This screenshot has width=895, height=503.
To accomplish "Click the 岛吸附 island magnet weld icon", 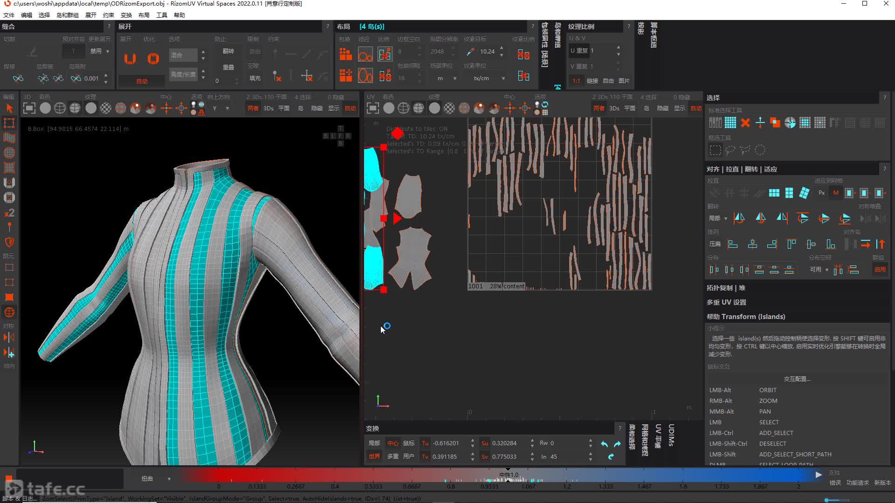I will (76, 79).
